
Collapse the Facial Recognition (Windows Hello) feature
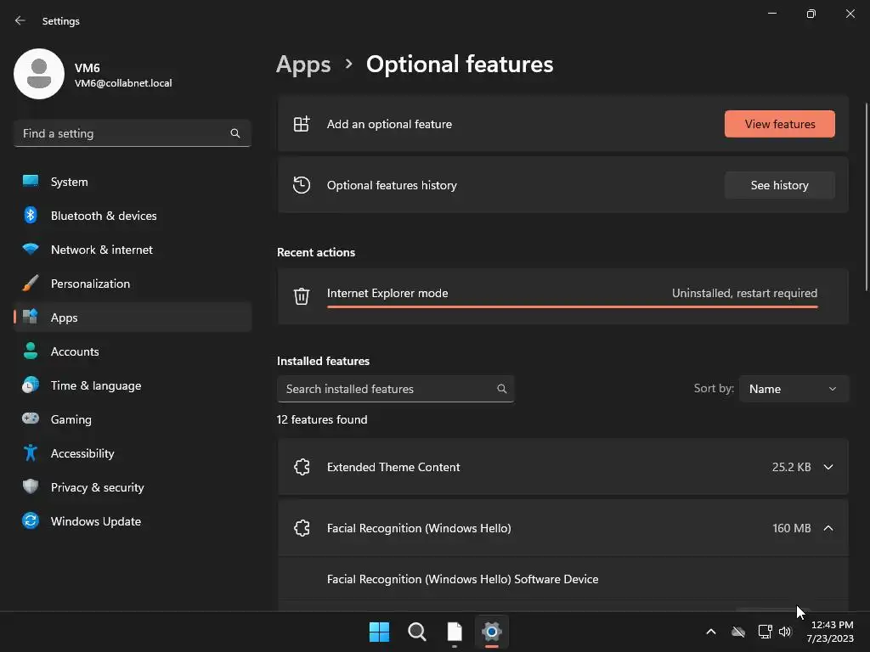(828, 528)
